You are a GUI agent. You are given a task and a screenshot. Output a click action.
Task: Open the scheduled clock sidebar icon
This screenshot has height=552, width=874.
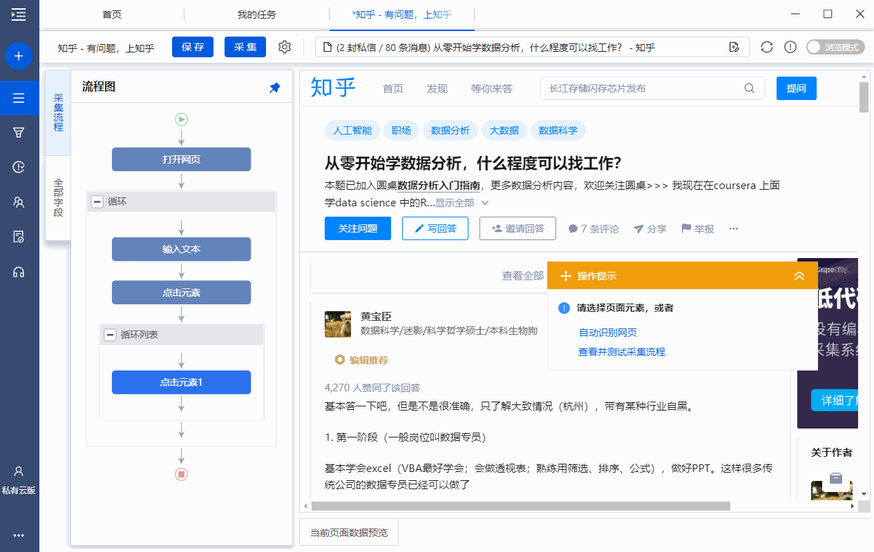pyautogui.click(x=19, y=167)
